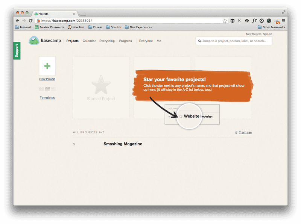Viewport: 301px width, 224px height.
Task: Open the Everyone nav item
Action: (x=146, y=41)
